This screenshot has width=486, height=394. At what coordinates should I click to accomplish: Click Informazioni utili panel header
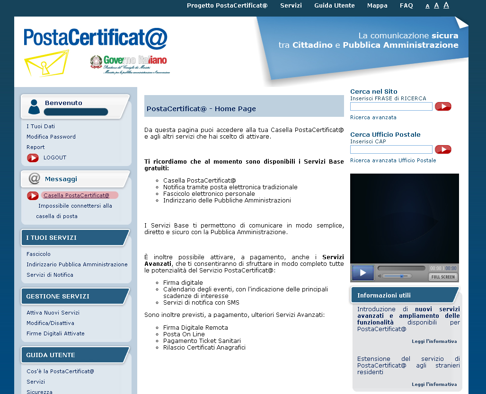(405, 295)
